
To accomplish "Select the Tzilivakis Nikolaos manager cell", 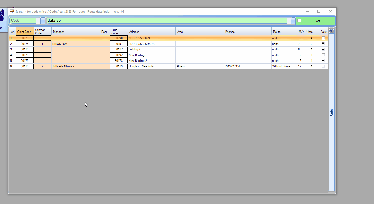I will (75, 66).
